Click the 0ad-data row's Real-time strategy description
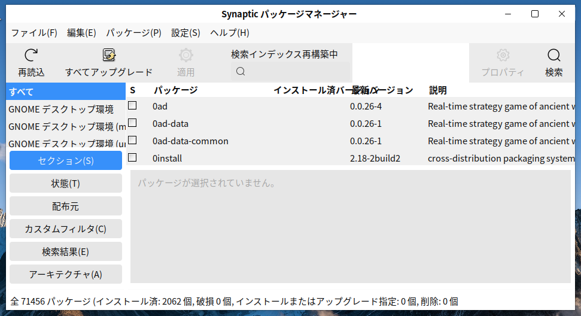The width and height of the screenshot is (581, 316). pyautogui.click(x=501, y=124)
